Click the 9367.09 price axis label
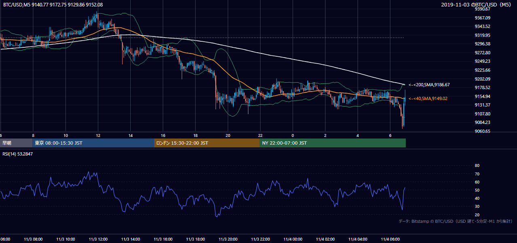 click(483, 18)
